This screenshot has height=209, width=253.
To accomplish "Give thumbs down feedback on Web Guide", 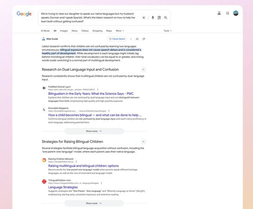I will pos(144,39).
